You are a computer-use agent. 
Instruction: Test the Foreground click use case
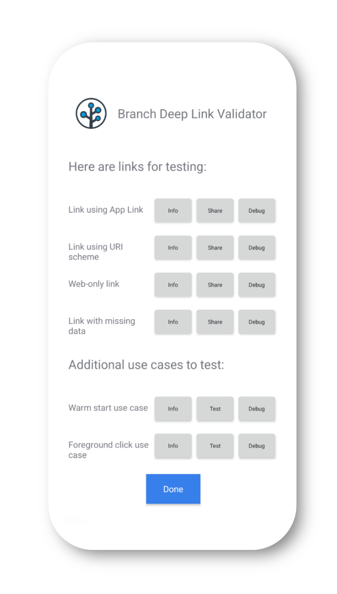(x=215, y=446)
